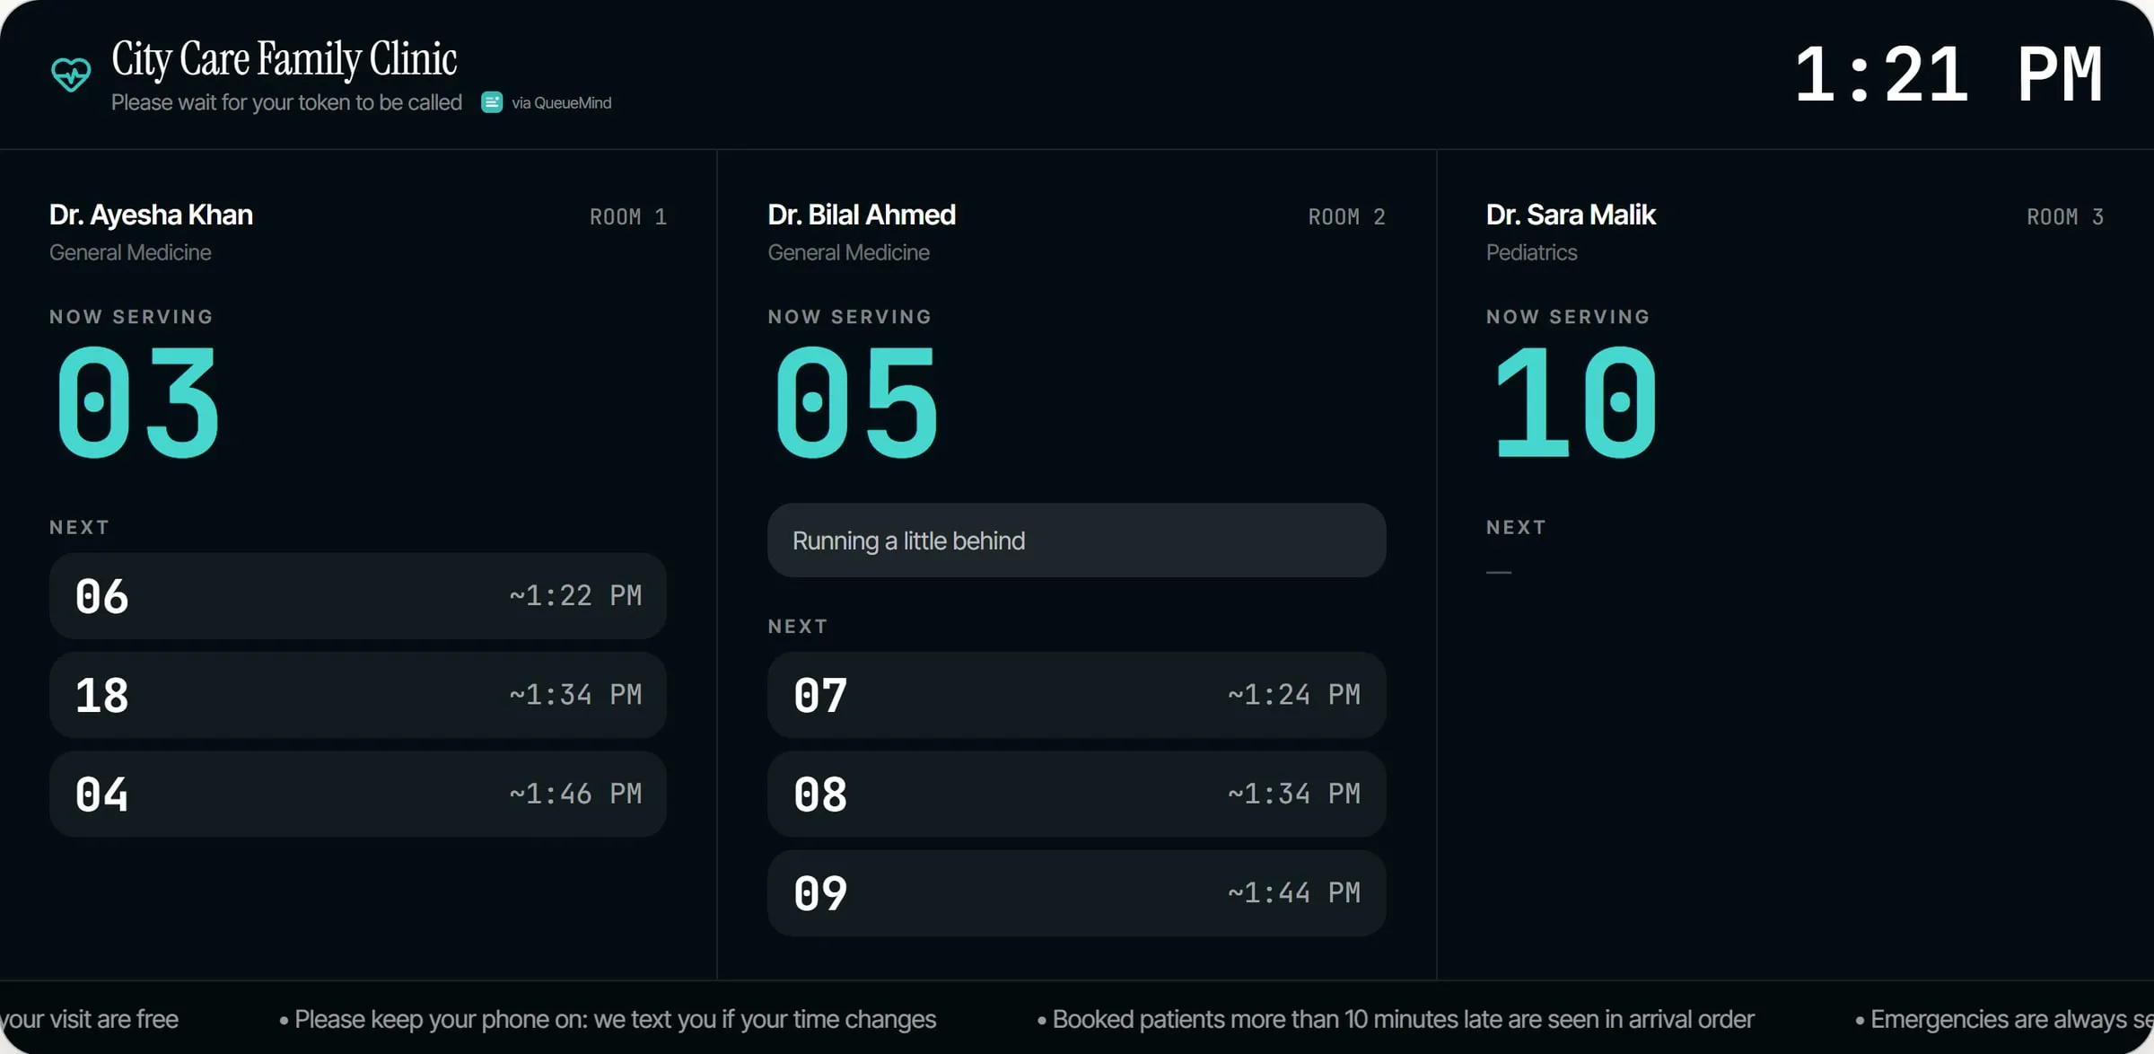Select token 07 in Dr. Bilal Ahmed's queue
The image size is (2154, 1054).
point(1076,695)
